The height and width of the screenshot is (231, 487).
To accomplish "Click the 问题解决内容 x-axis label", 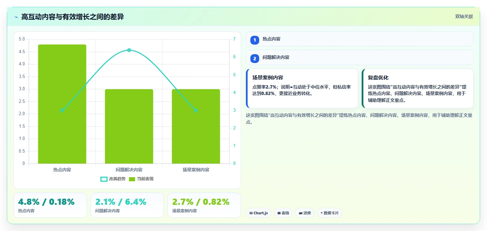I will (x=129, y=170).
